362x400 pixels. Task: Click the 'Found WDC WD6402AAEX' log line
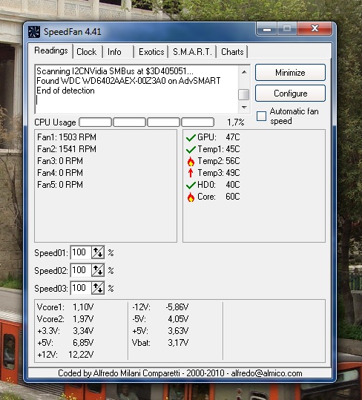(128, 81)
